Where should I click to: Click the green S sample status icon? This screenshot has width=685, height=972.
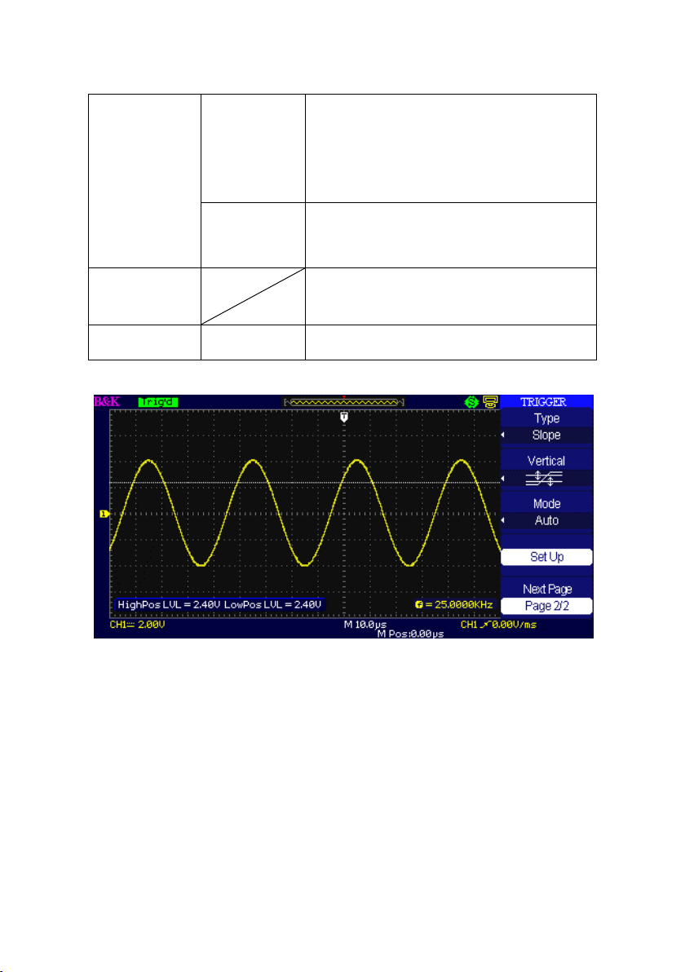(471, 402)
